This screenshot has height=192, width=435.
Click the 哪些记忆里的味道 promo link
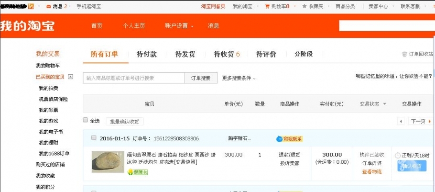[x=394, y=76]
